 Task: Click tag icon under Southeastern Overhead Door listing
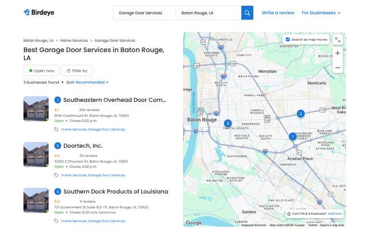tap(56, 129)
